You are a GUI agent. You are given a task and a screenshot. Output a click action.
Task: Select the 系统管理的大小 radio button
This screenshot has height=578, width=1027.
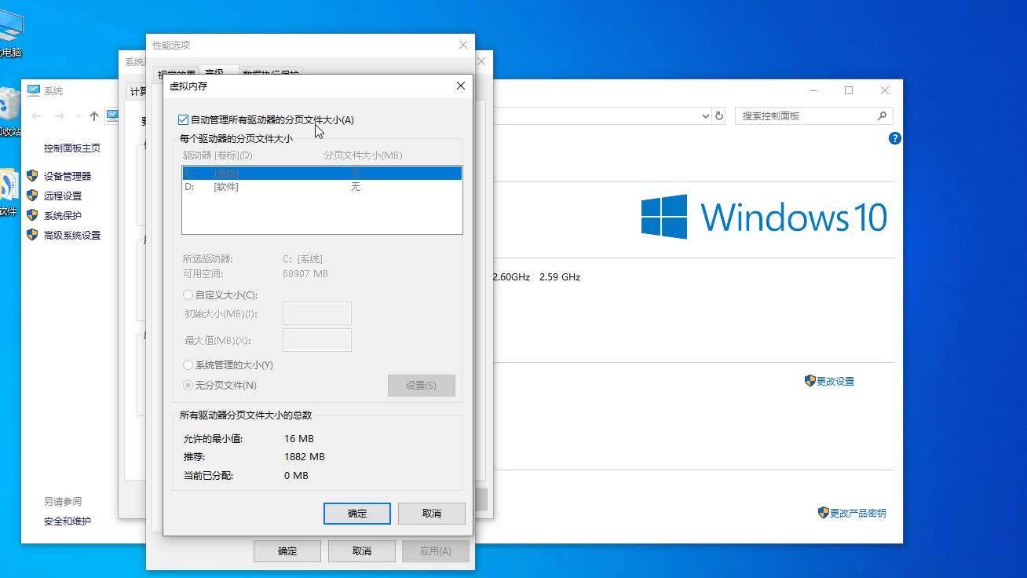pyautogui.click(x=188, y=364)
